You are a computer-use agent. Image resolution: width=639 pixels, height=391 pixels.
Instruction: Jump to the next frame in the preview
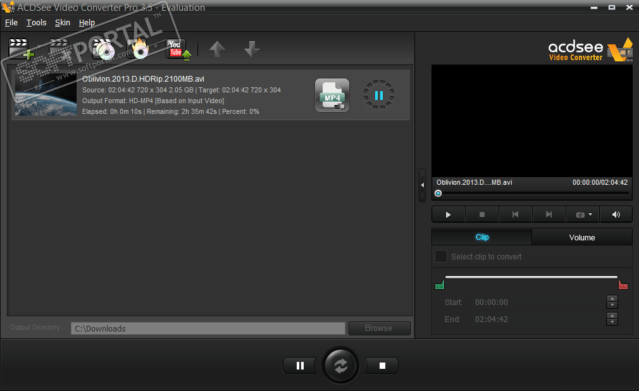tap(549, 214)
